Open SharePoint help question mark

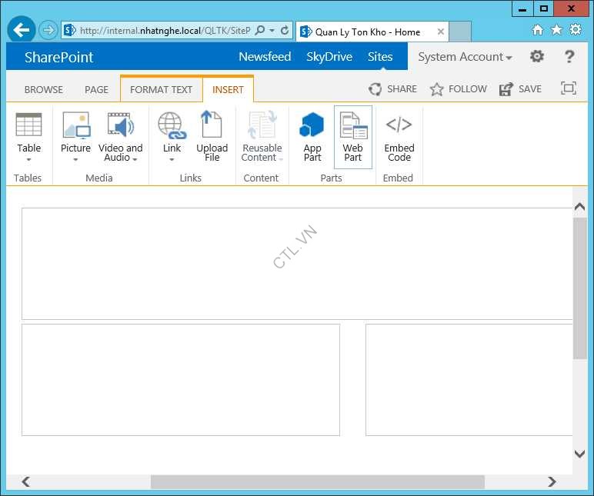(569, 57)
